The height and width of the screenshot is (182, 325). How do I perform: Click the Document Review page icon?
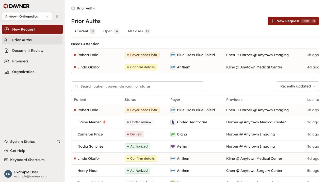pyautogui.click(x=7, y=51)
